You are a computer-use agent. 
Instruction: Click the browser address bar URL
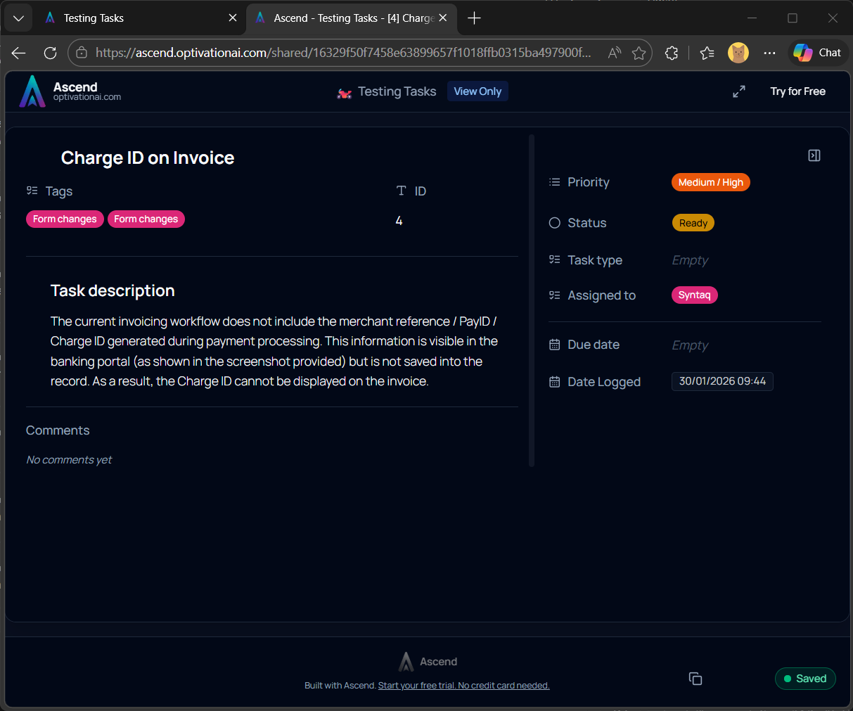click(x=342, y=53)
